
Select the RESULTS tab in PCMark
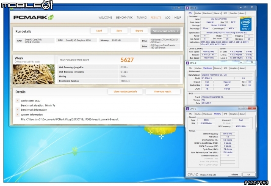tap(156, 17)
